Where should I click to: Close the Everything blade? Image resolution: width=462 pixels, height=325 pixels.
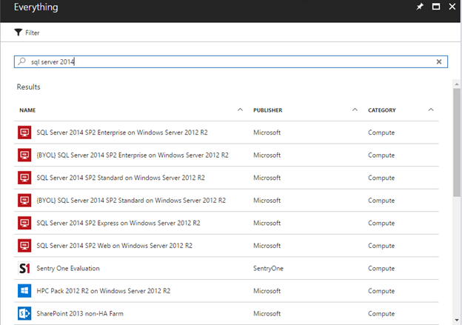[452, 7]
